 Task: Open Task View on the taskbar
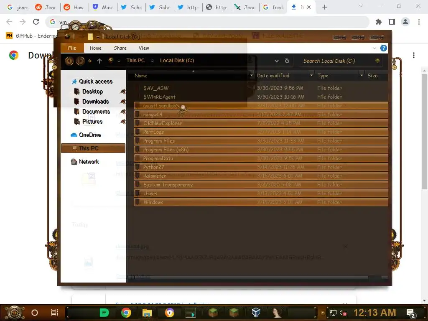(x=55, y=313)
